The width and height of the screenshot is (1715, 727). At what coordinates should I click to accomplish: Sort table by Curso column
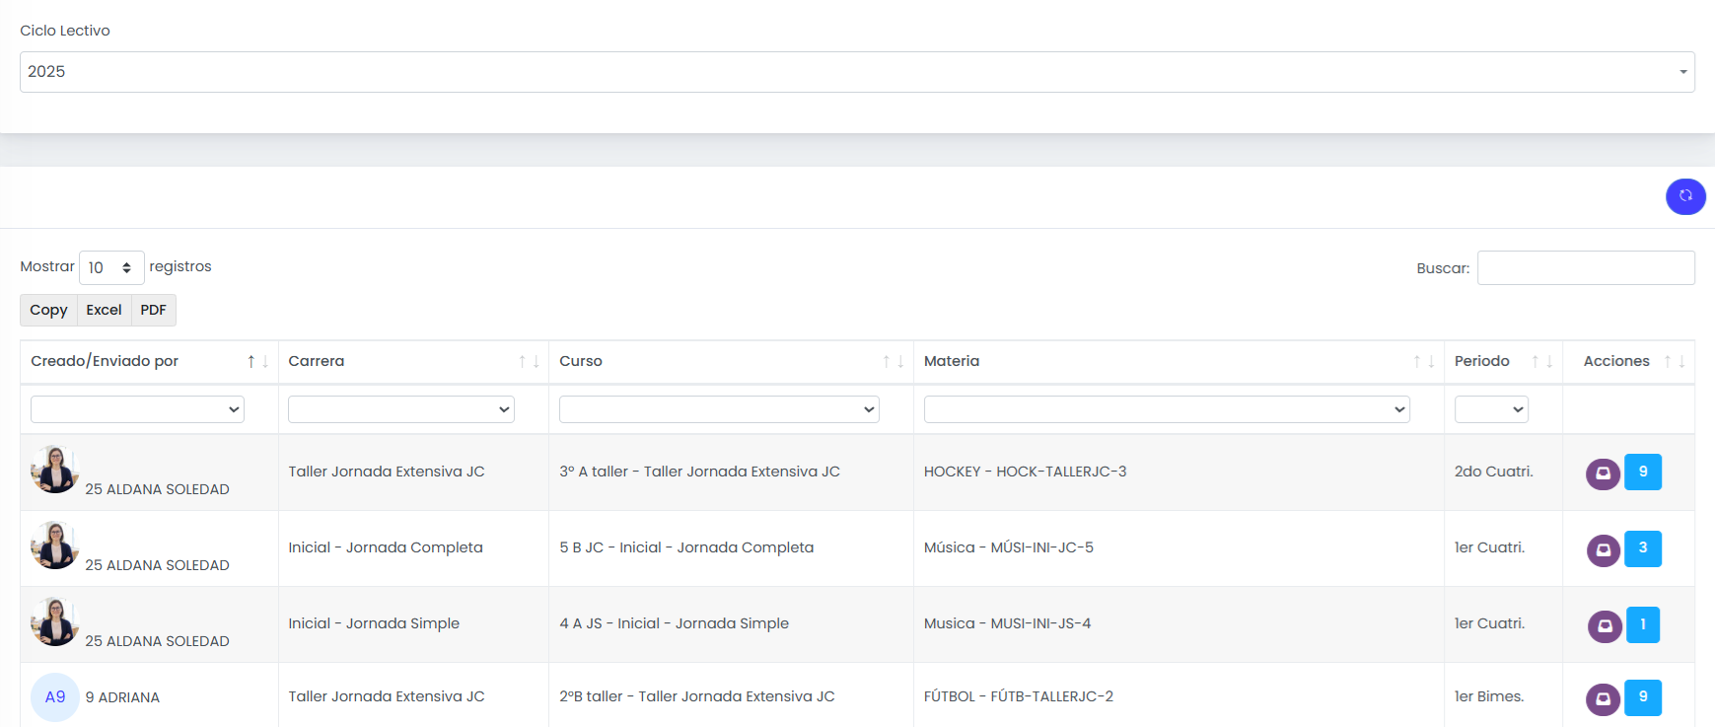pyautogui.click(x=731, y=361)
